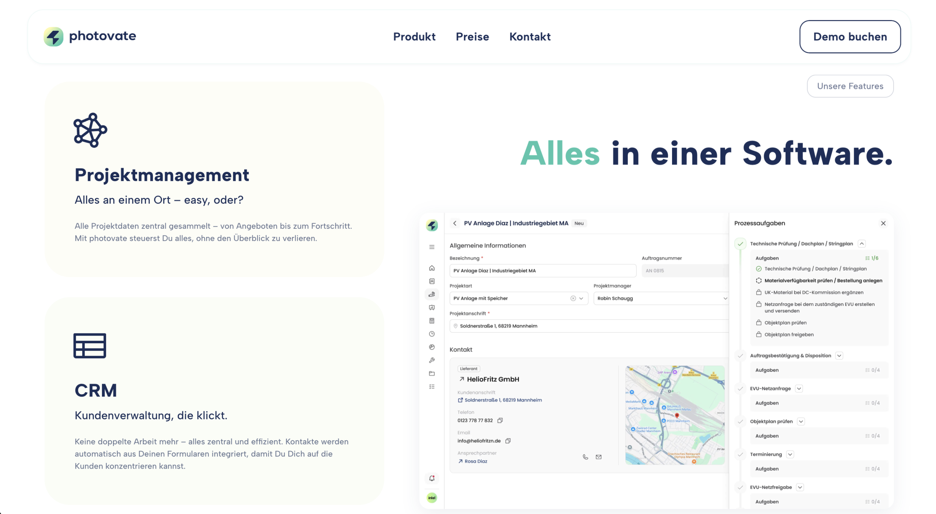
Task: Expand the EVU-Netzanfrage section chevron
Action: click(x=799, y=389)
